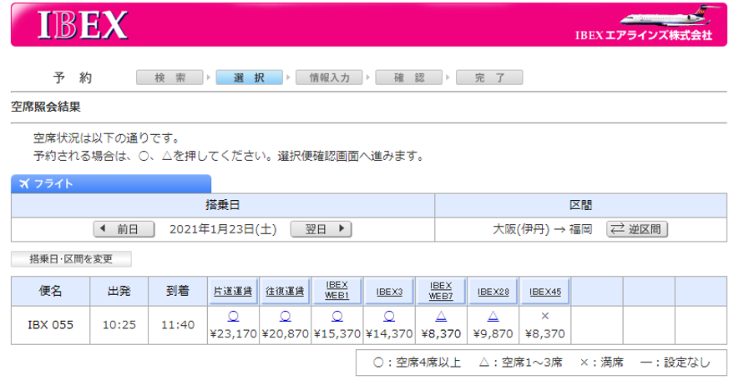
Task: Click the 予約 label
Action: point(73,77)
